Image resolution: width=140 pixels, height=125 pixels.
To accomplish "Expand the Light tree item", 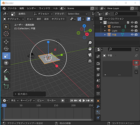I will coord(105,31).
